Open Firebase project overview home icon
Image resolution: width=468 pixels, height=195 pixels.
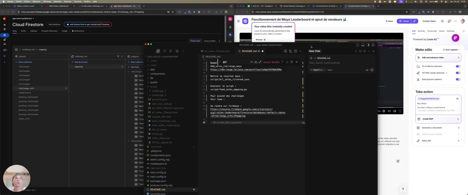click(4, 25)
